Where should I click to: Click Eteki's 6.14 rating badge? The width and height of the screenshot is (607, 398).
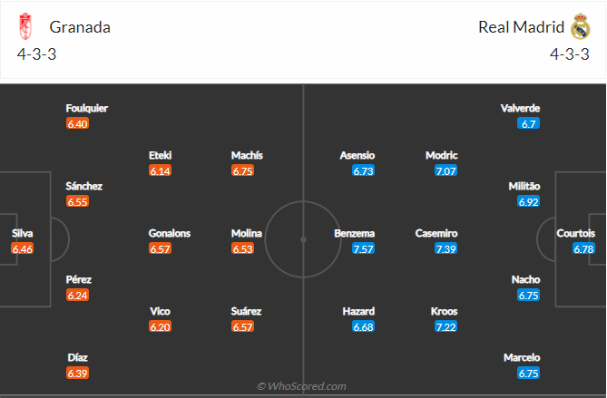[x=161, y=170]
